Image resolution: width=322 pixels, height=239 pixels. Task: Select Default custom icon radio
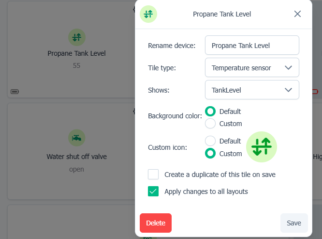tap(210, 141)
